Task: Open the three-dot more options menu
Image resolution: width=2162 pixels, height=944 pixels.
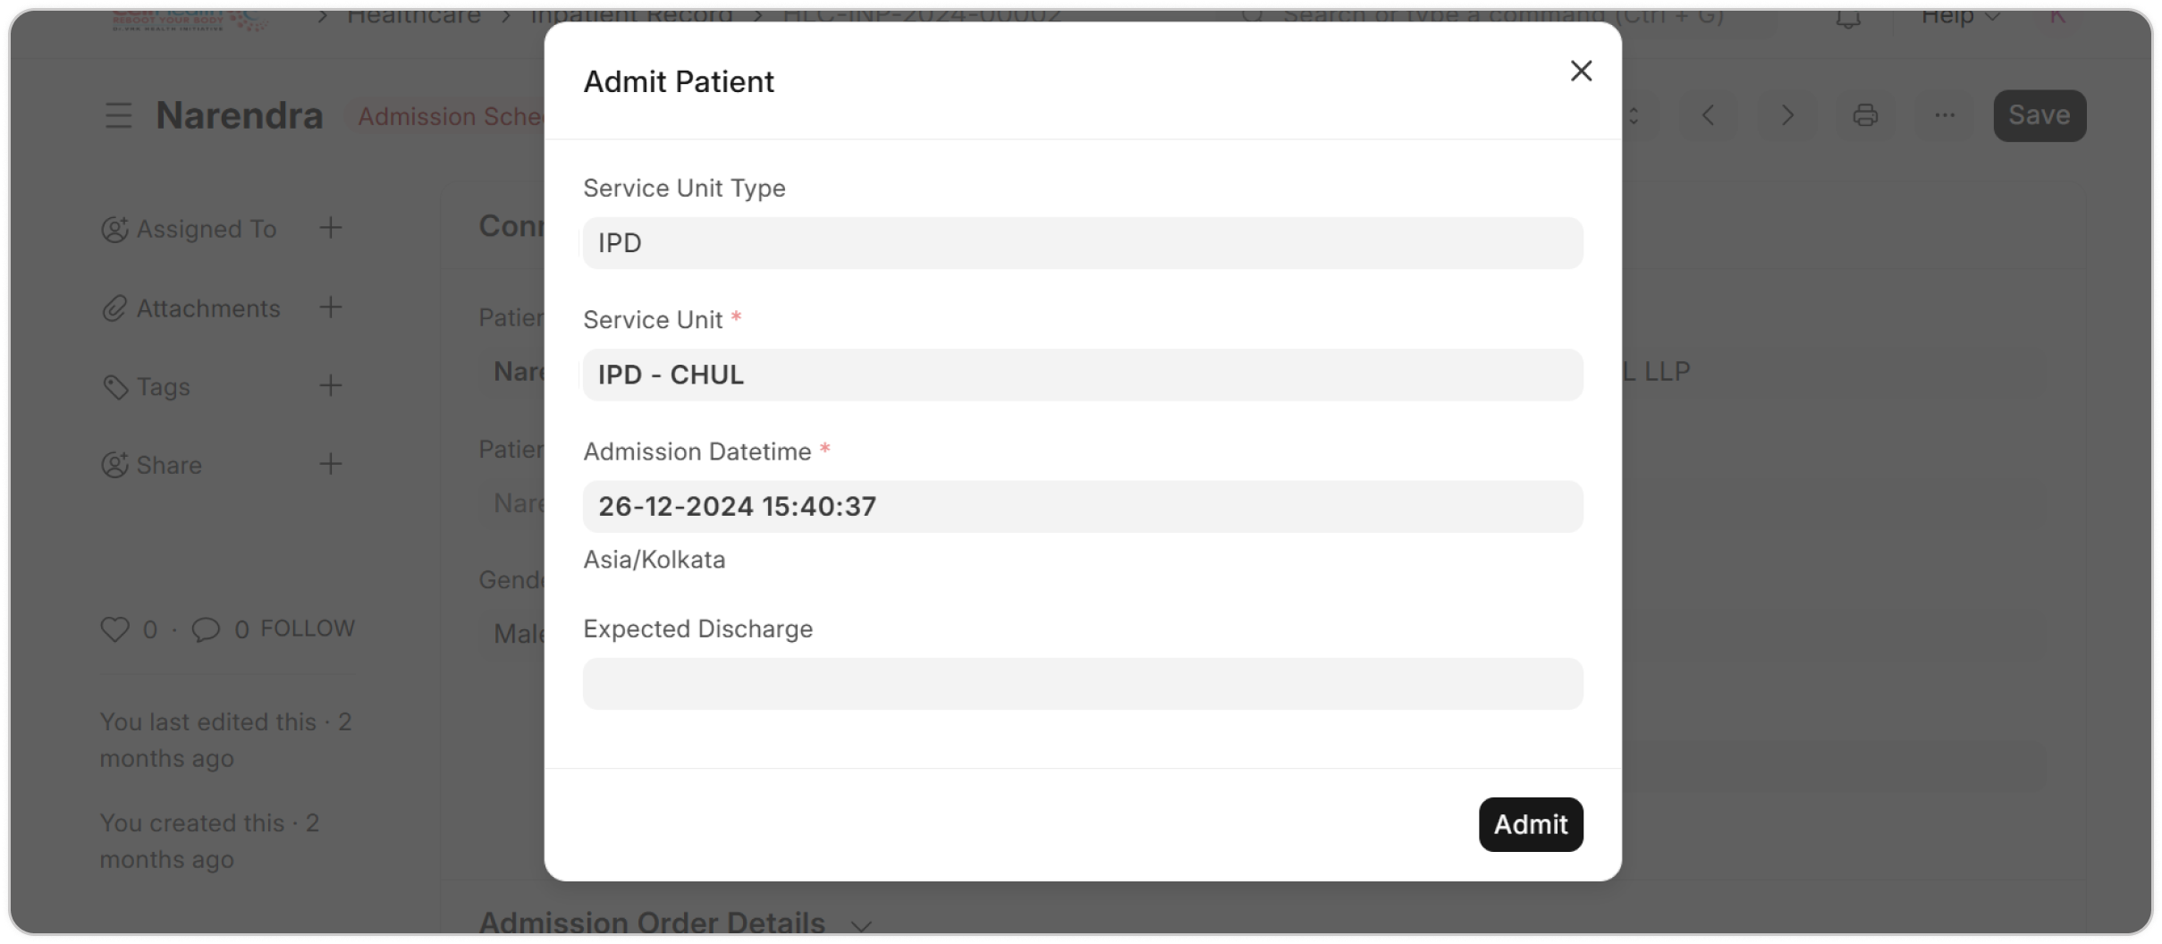Action: click(x=1944, y=115)
